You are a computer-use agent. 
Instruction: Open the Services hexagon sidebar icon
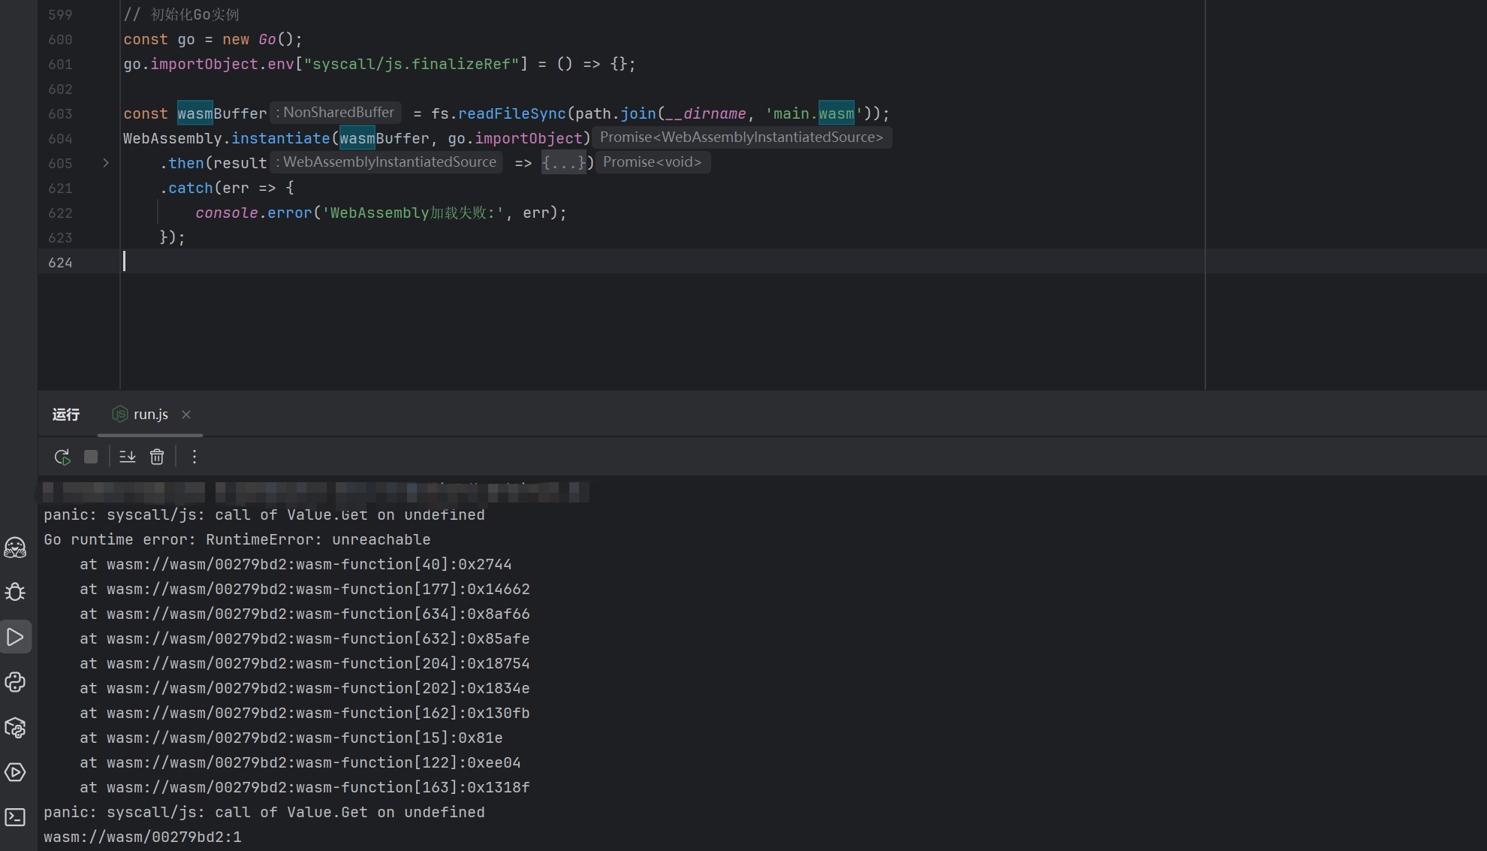pyautogui.click(x=15, y=772)
